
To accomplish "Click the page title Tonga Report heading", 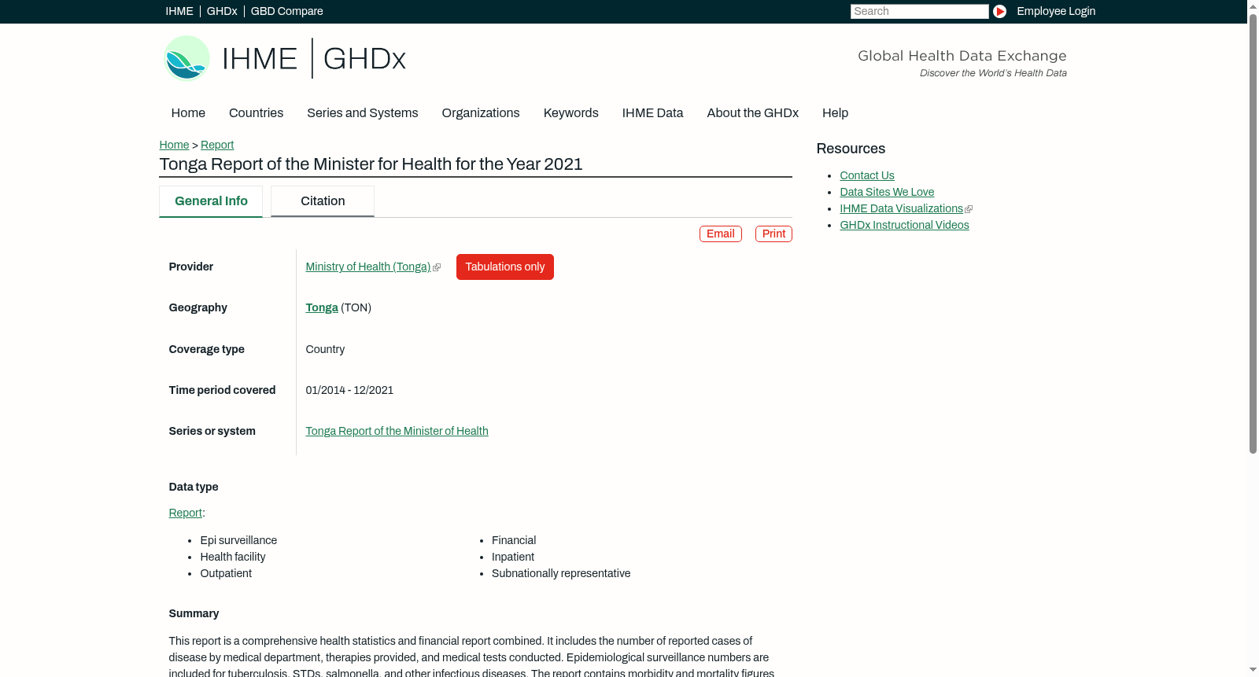I will (371, 164).
